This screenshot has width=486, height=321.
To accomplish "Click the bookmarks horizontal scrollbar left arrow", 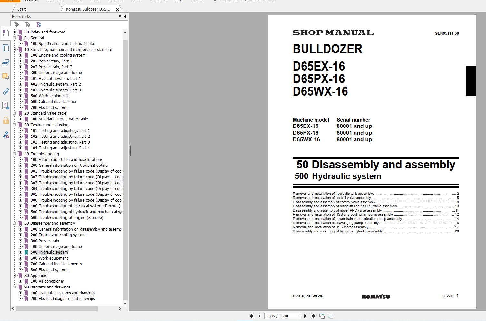I will (x=13, y=308).
